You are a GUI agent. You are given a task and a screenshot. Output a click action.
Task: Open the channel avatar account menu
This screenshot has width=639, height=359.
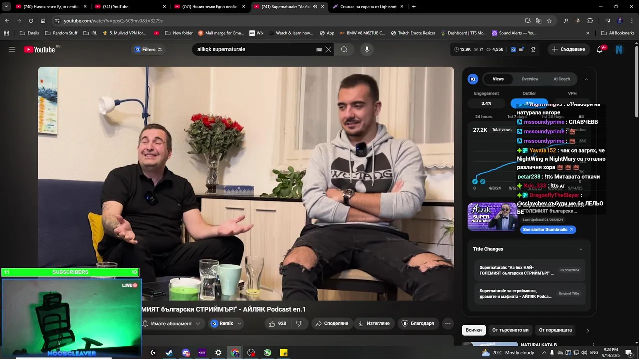619,49
